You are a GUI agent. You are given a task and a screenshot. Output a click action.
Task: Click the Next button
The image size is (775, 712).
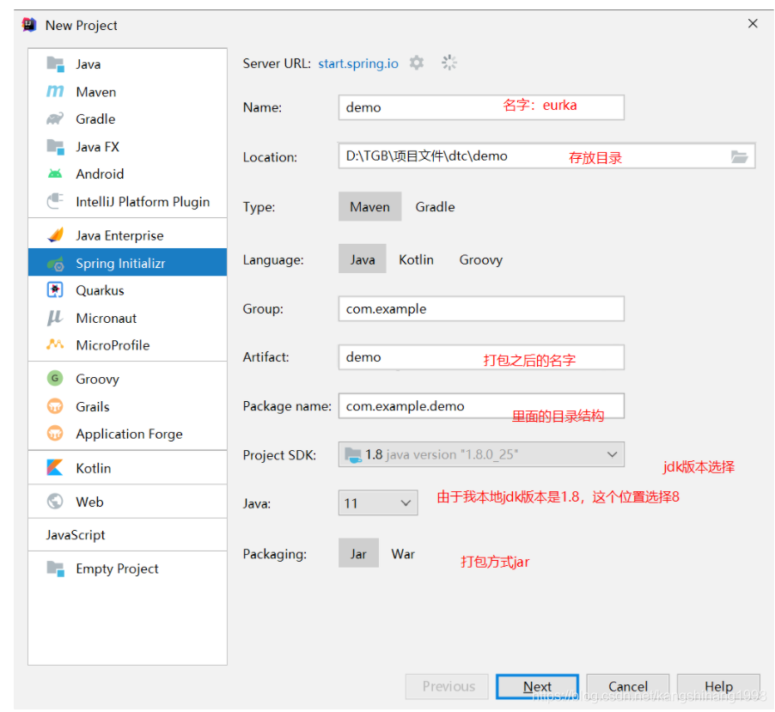(x=537, y=686)
